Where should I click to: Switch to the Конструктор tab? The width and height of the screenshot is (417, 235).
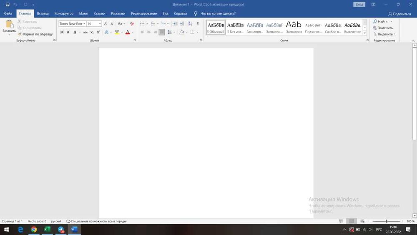64,14
